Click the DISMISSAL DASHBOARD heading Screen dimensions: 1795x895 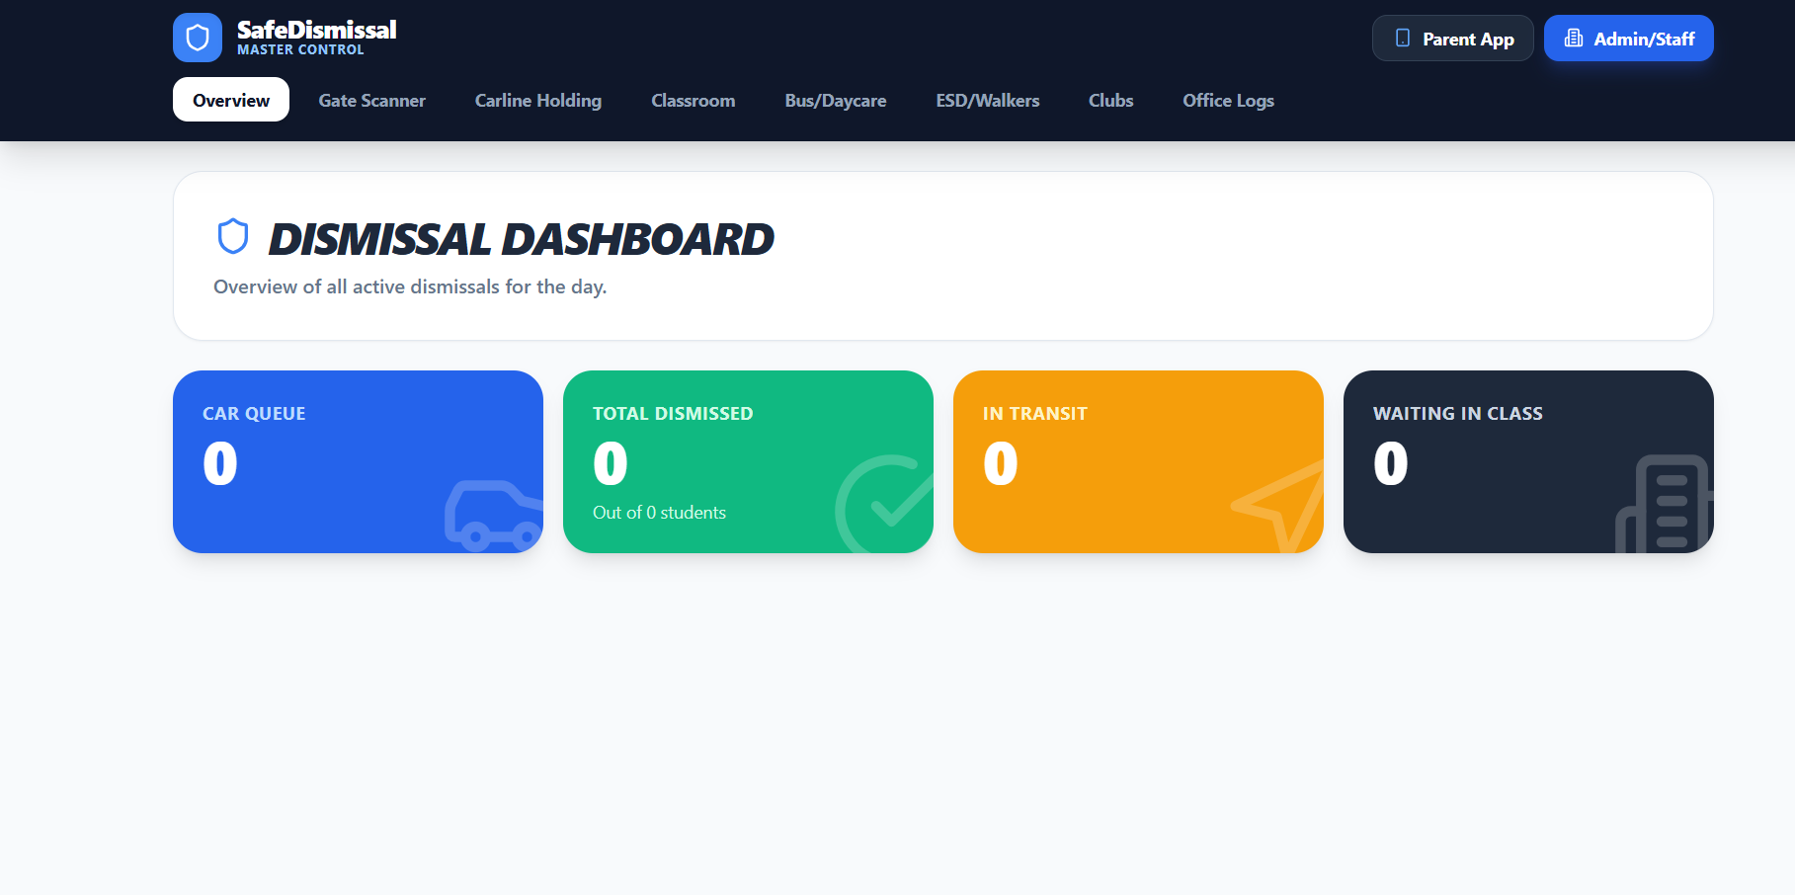(x=521, y=239)
